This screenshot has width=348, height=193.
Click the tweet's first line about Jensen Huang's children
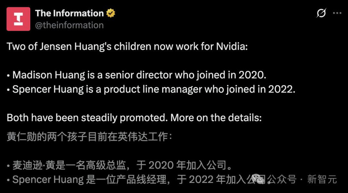(x=127, y=47)
